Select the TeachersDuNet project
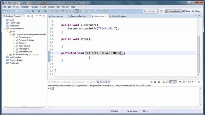 (16, 60)
